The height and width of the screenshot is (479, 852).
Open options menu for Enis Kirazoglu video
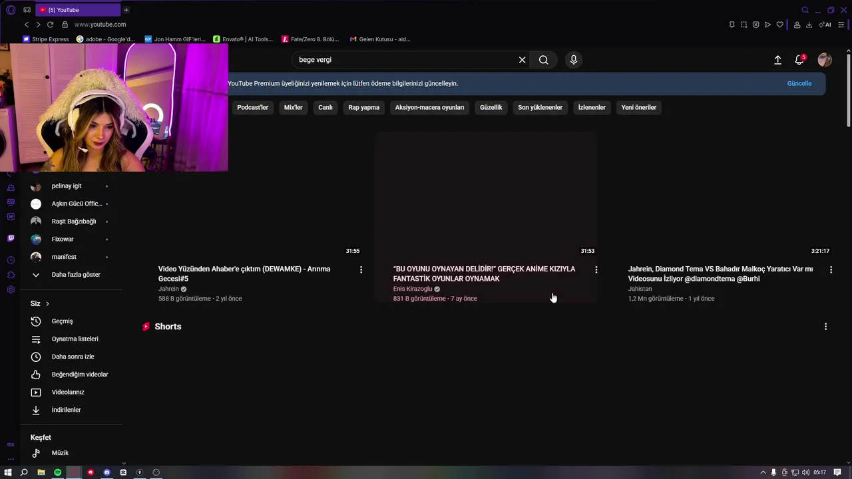pos(596,269)
